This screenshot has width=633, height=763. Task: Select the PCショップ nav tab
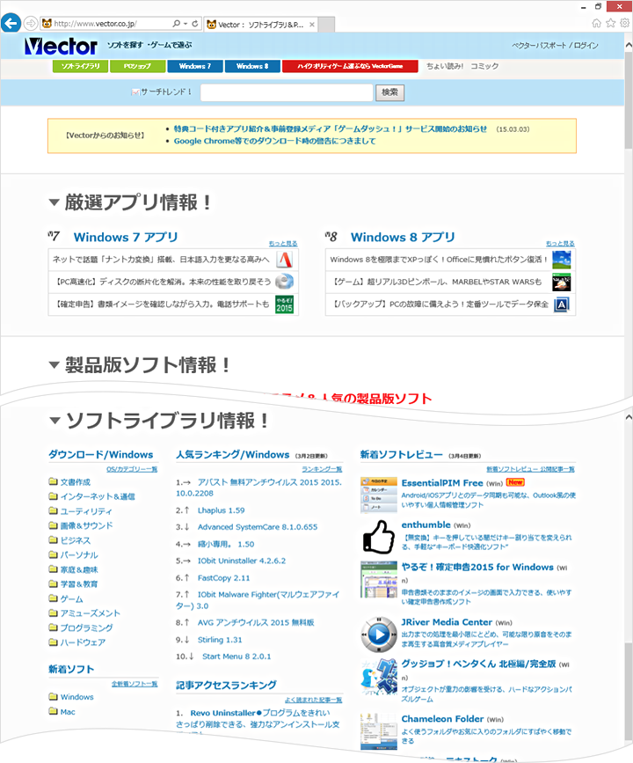tap(137, 66)
